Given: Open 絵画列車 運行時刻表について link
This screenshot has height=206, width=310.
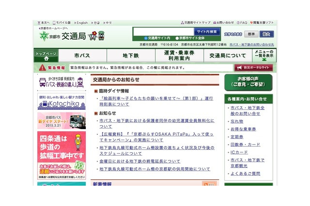Looking at the screenshot, I should [156, 101].
